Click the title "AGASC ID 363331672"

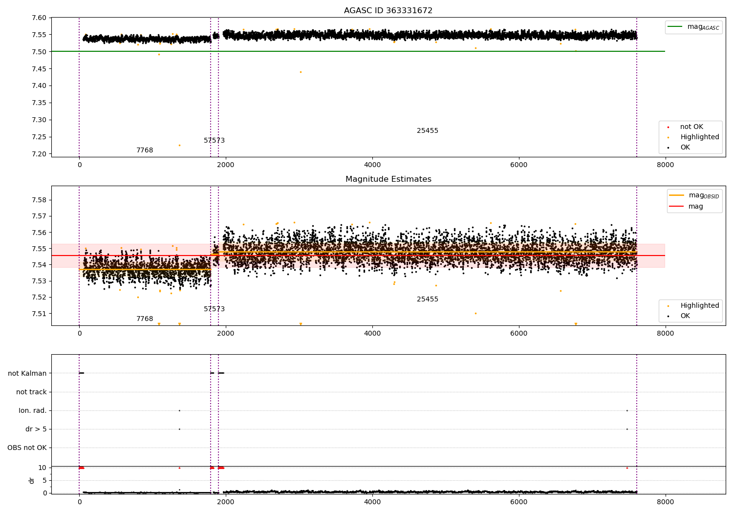[388, 11]
